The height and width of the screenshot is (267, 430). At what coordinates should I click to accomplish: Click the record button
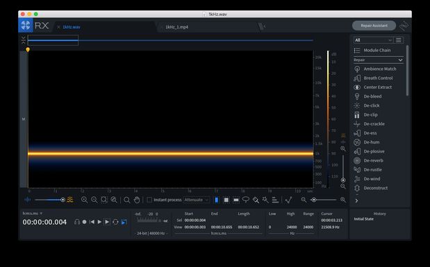85,222
